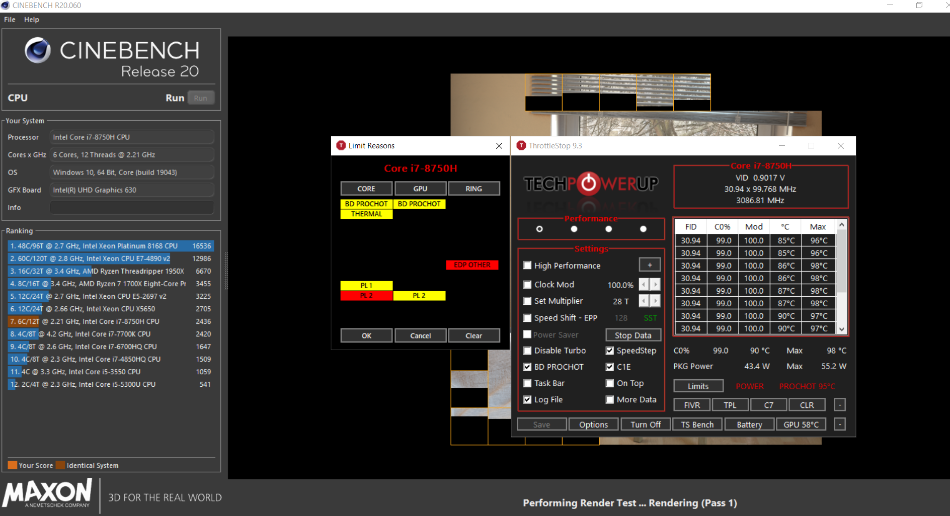Screen dimensions: 950x516
Task: Open the Limits window button
Action: [698, 386]
